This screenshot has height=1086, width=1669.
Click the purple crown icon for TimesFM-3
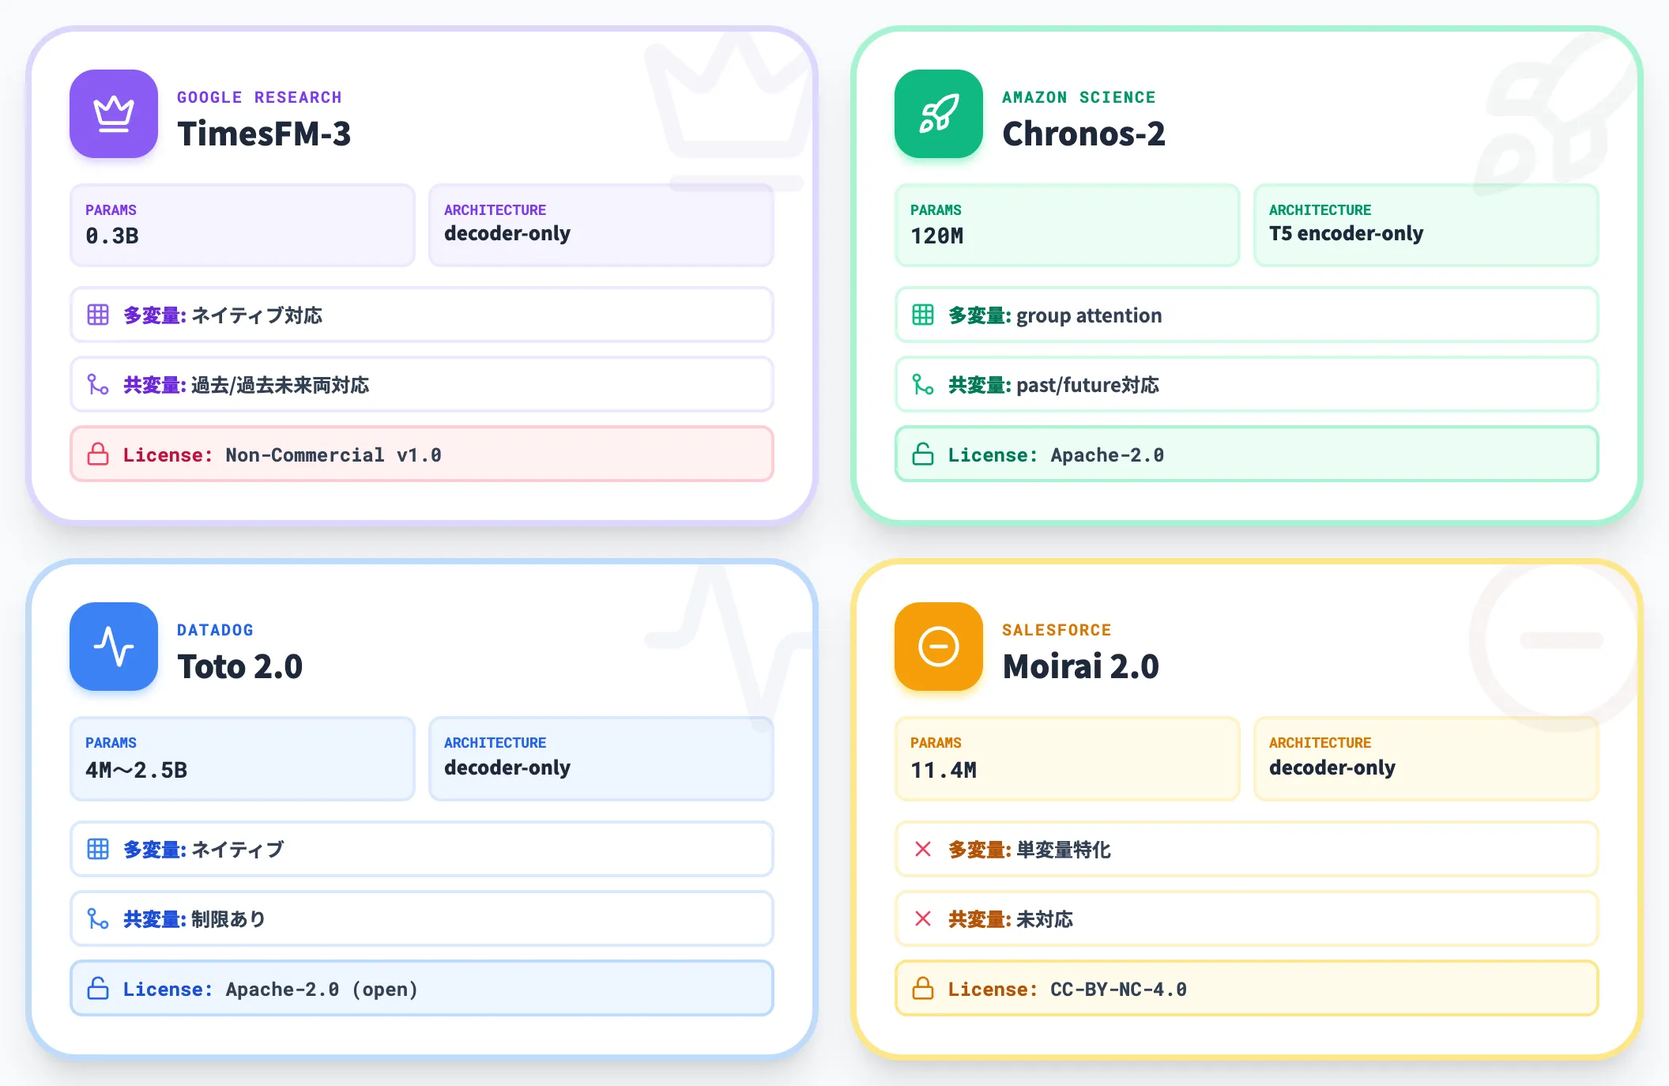[x=114, y=114]
